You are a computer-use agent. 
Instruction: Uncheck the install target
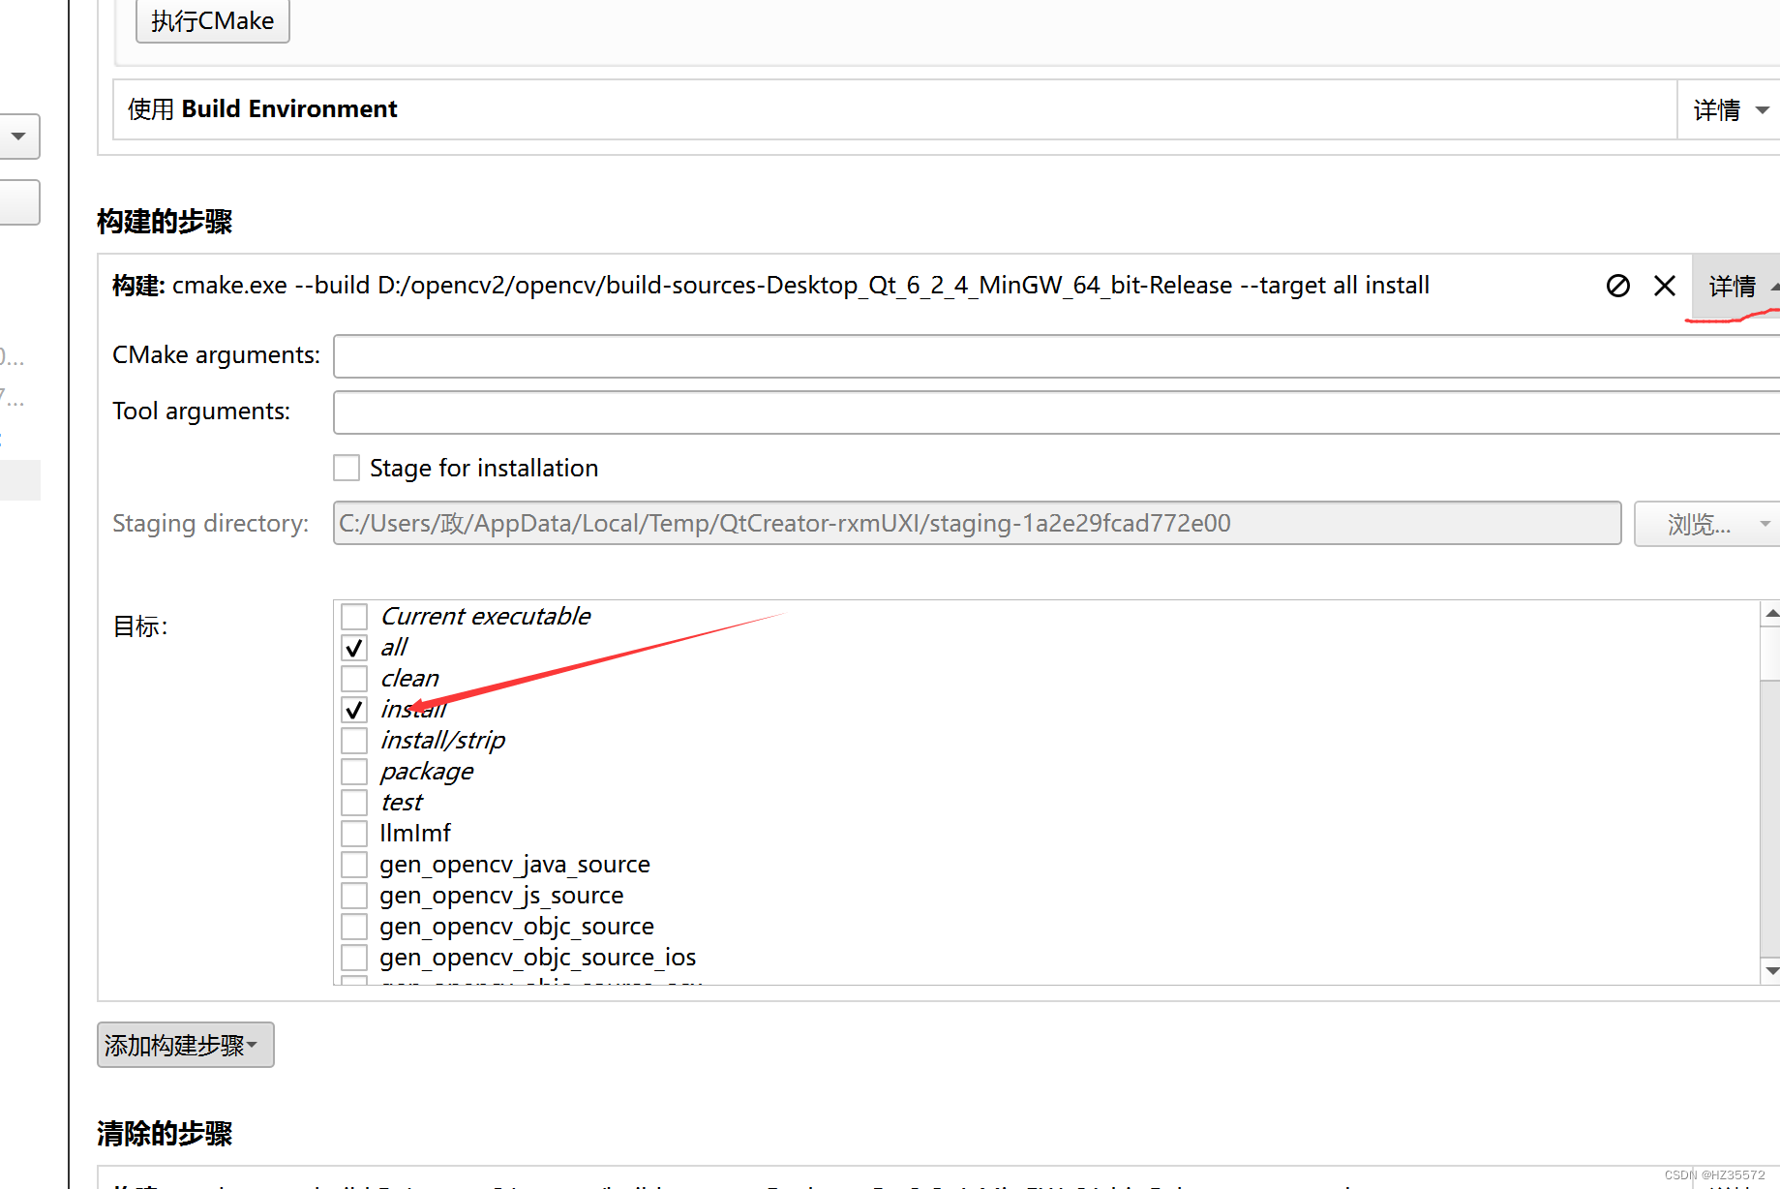[354, 709]
